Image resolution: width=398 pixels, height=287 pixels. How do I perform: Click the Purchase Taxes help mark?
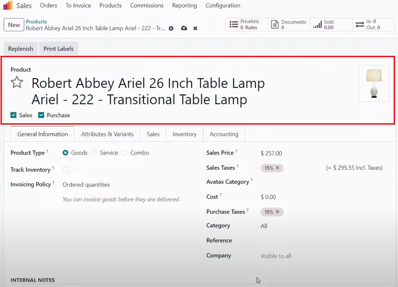[x=247, y=210]
